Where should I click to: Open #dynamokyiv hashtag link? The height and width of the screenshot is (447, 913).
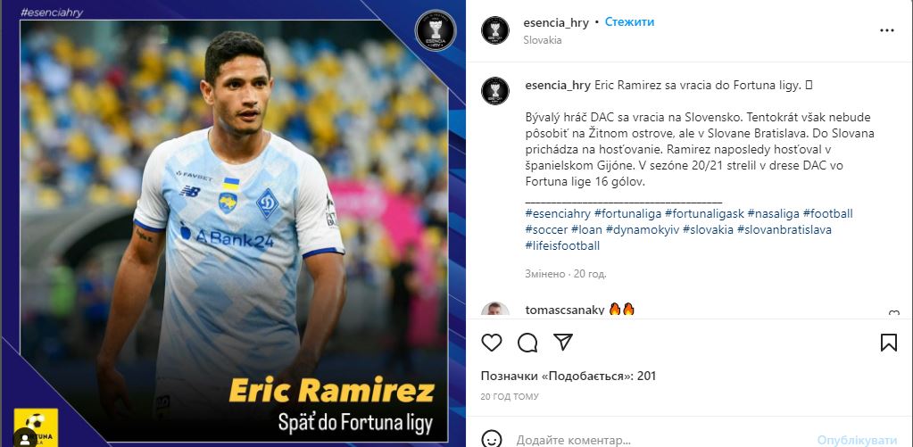point(643,229)
